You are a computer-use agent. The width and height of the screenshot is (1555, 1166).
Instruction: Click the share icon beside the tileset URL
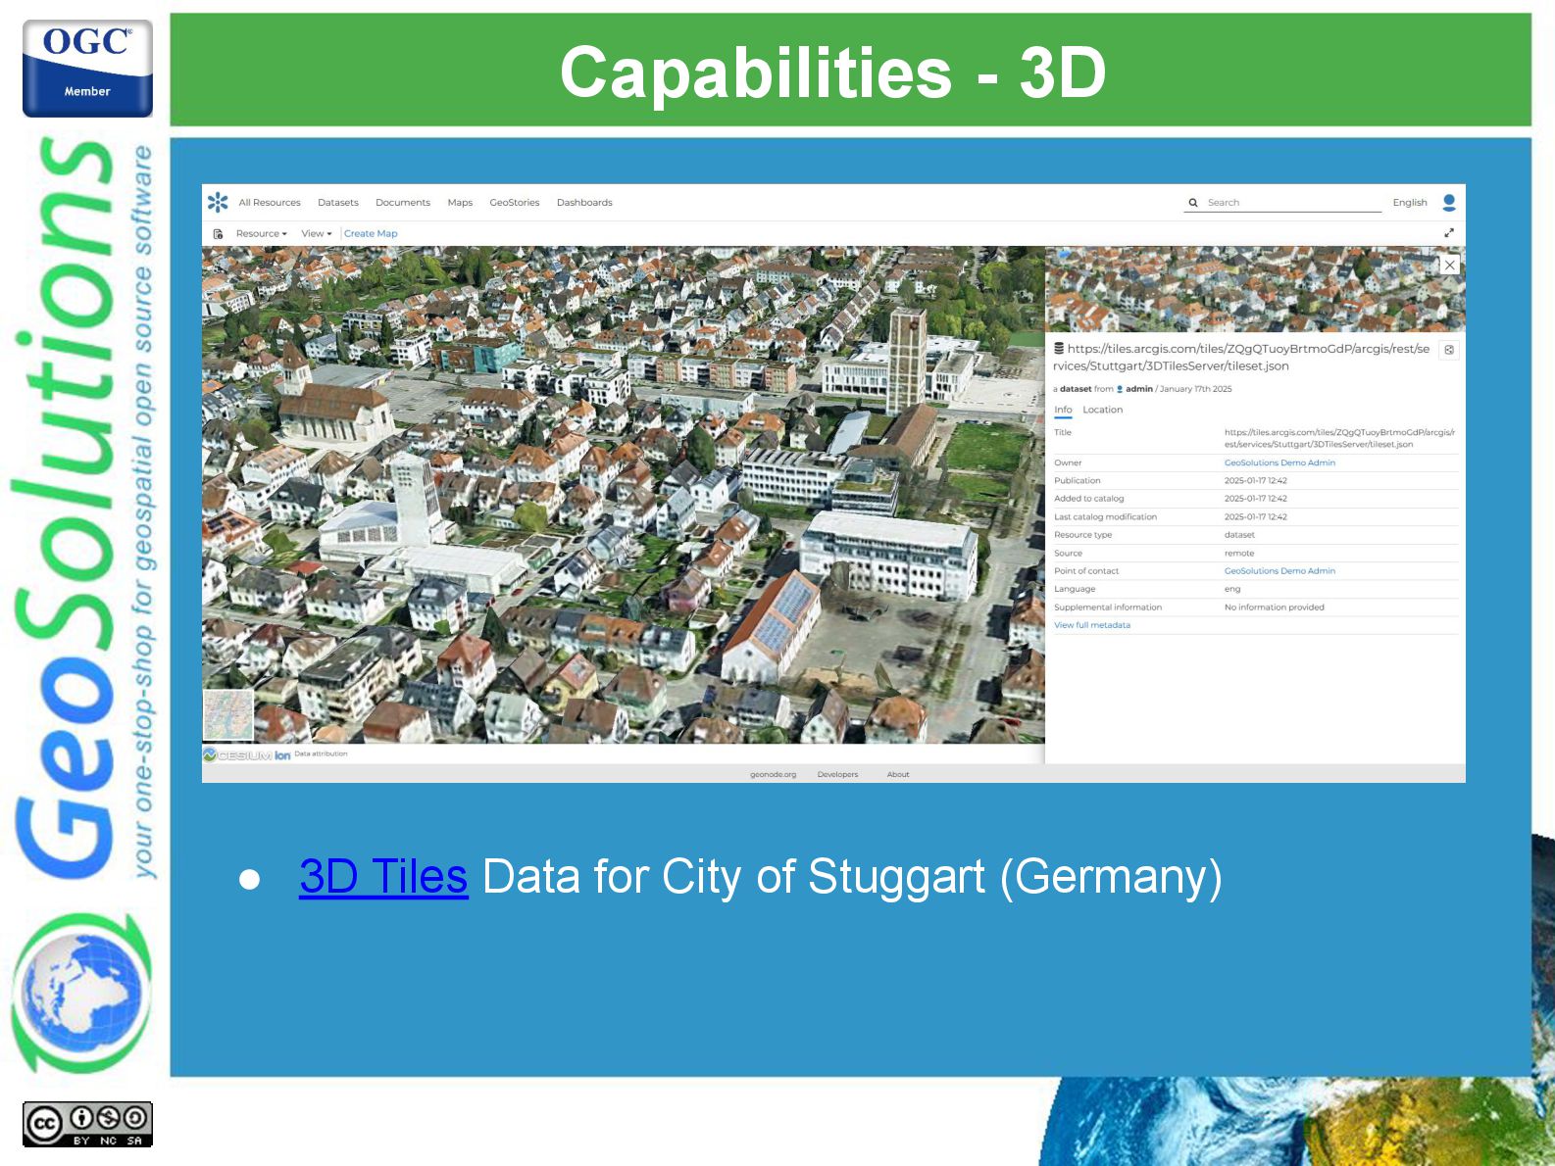pyautogui.click(x=1449, y=350)
